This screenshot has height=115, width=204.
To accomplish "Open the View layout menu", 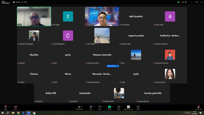I will click(x=184, y=2).
